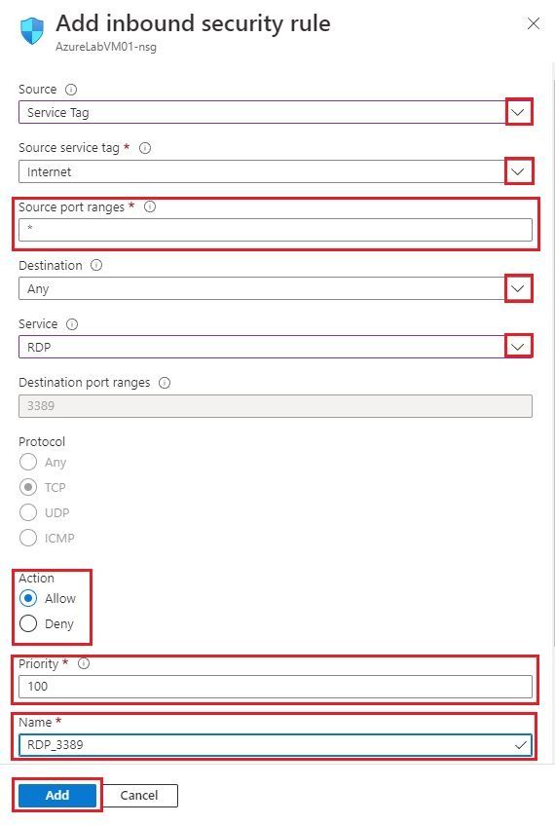The width and height of the screenshot is (555, 825).
Task: Open the Service dropdown showing RDP
Action: click(x=276, y=347)
